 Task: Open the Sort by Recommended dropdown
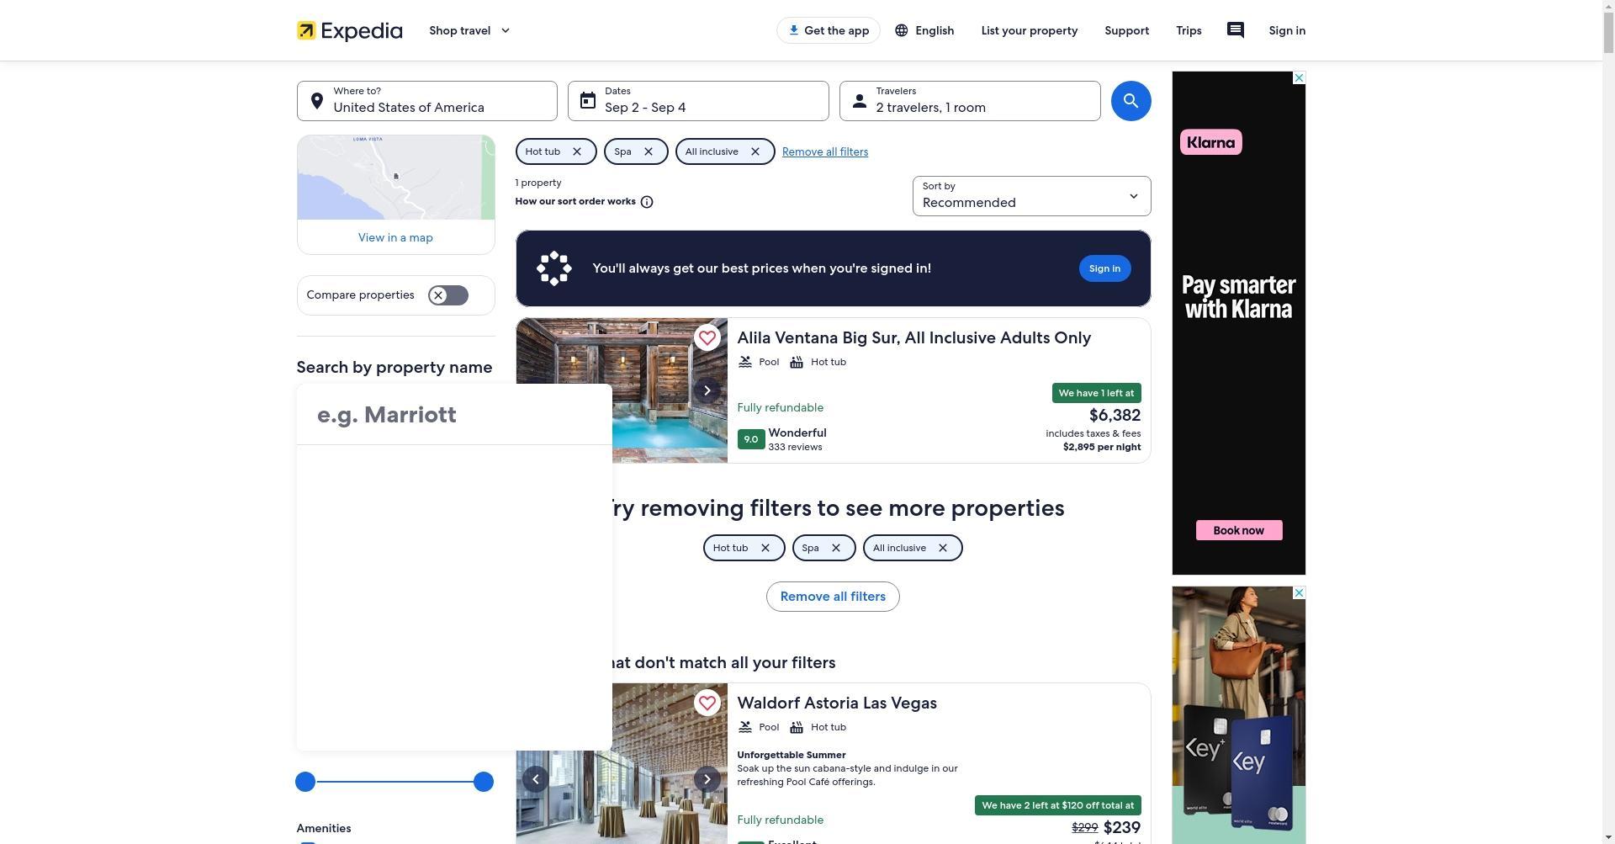1031,196
